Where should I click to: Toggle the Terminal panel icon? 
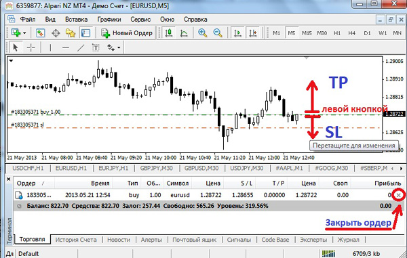[85, 33]
